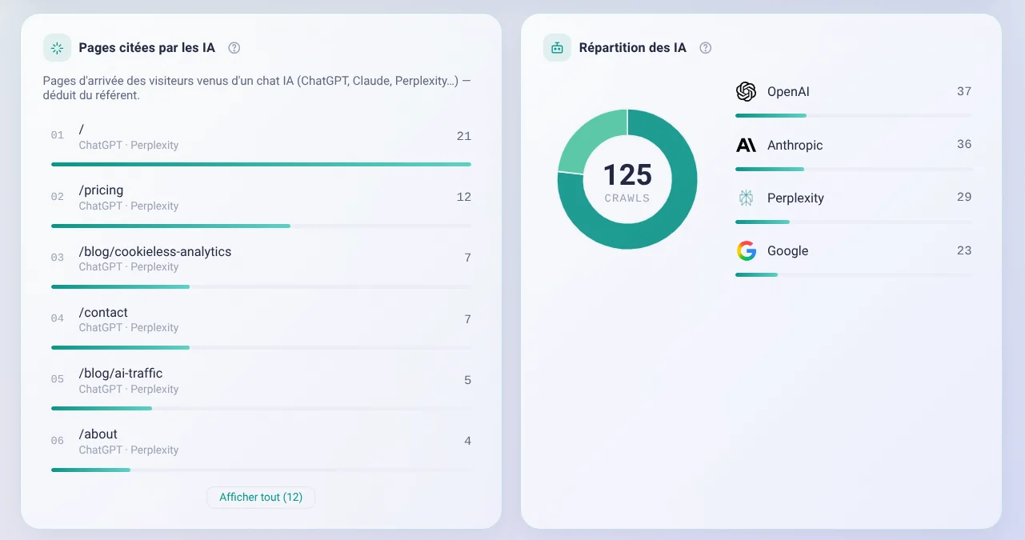Screen dimensions: 1025x540
Task: Open help tooltip for Pages citées par les IA
Action: pyautogui.click(x=234, y=48)
